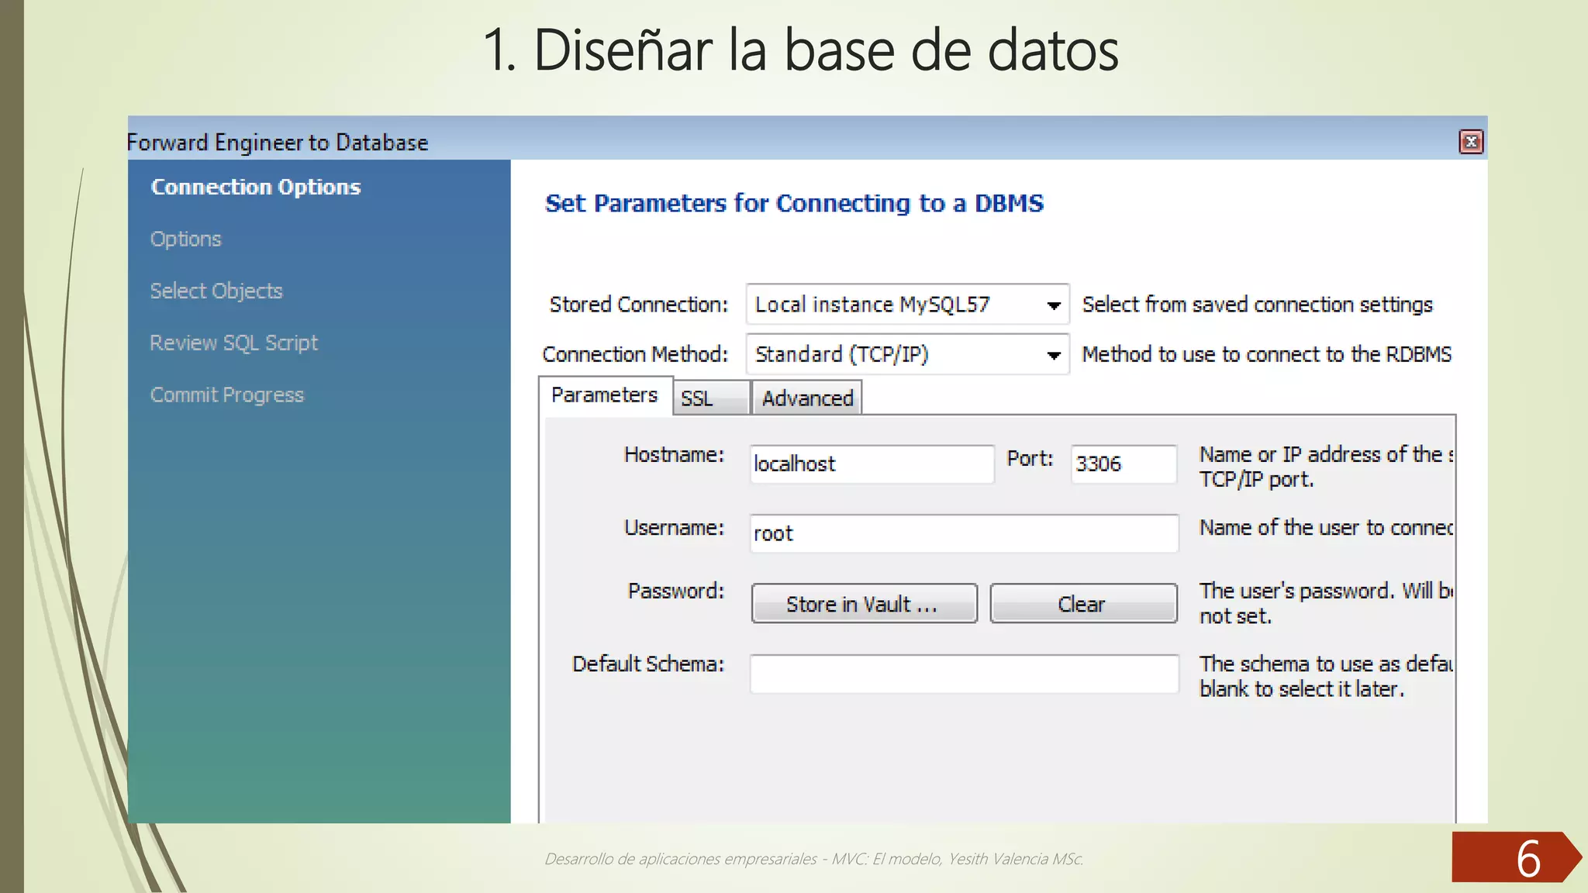The height and width of the screenshot is (893, 1588).
Task: Select the Parameters tab
Action: coord(604,395)
